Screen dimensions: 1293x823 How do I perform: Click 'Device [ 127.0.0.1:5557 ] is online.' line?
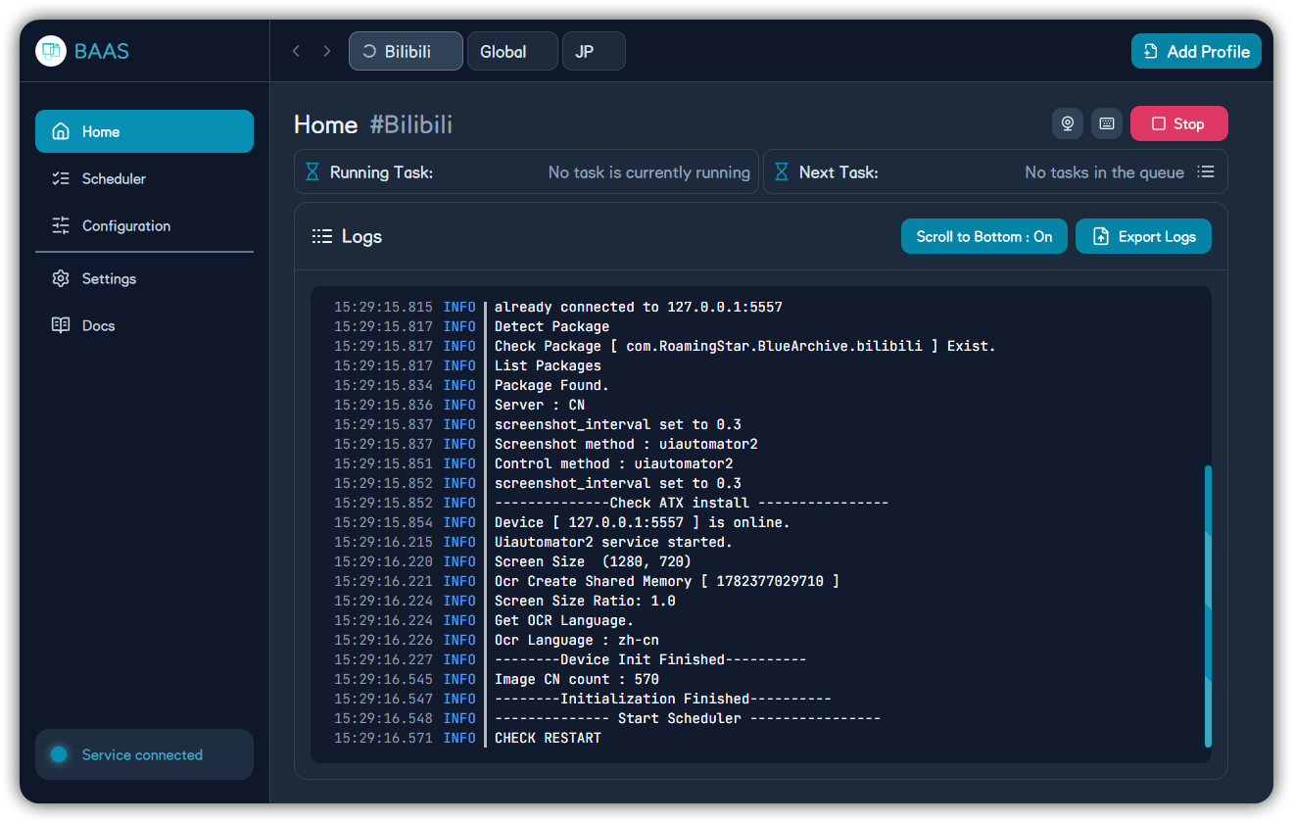tap(643, 522)
